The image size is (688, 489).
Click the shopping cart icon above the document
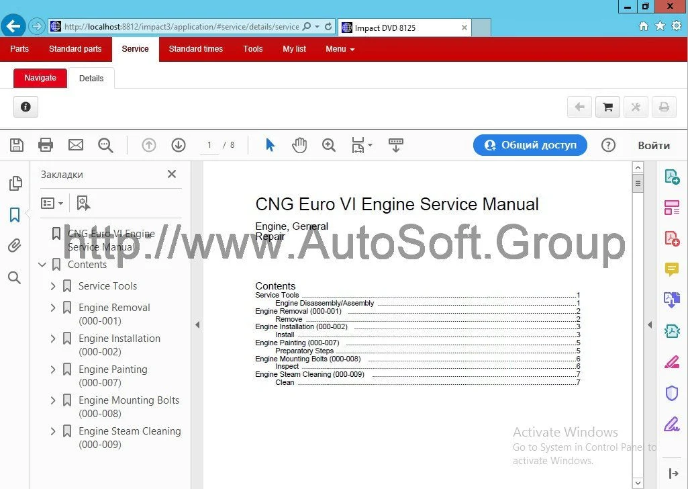pos(607,107)
